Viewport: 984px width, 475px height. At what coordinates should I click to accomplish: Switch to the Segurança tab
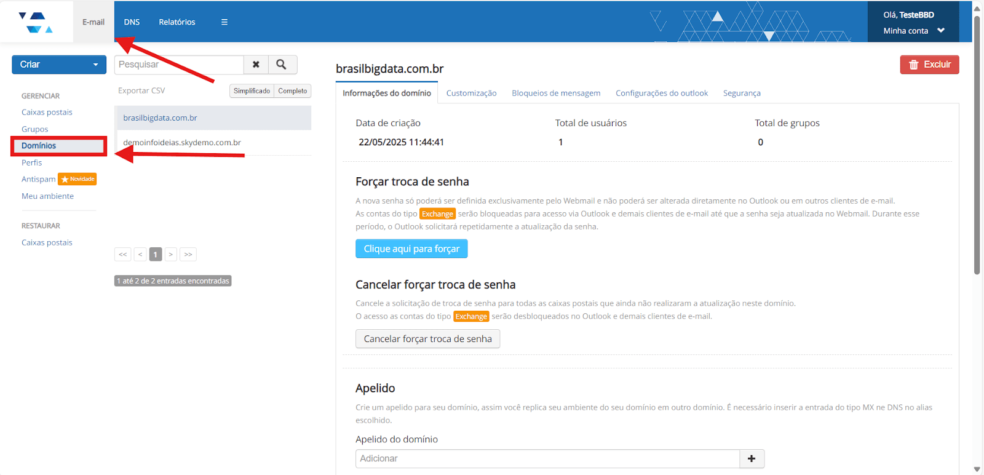(742, 94)
